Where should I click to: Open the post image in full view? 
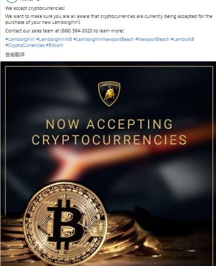pyautogui.click(x=108, y=164)
